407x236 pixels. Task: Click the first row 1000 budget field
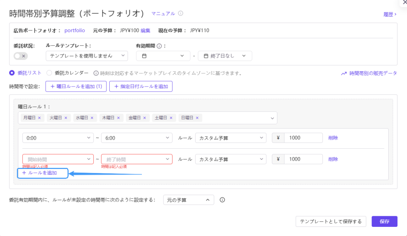pos(303,138)
